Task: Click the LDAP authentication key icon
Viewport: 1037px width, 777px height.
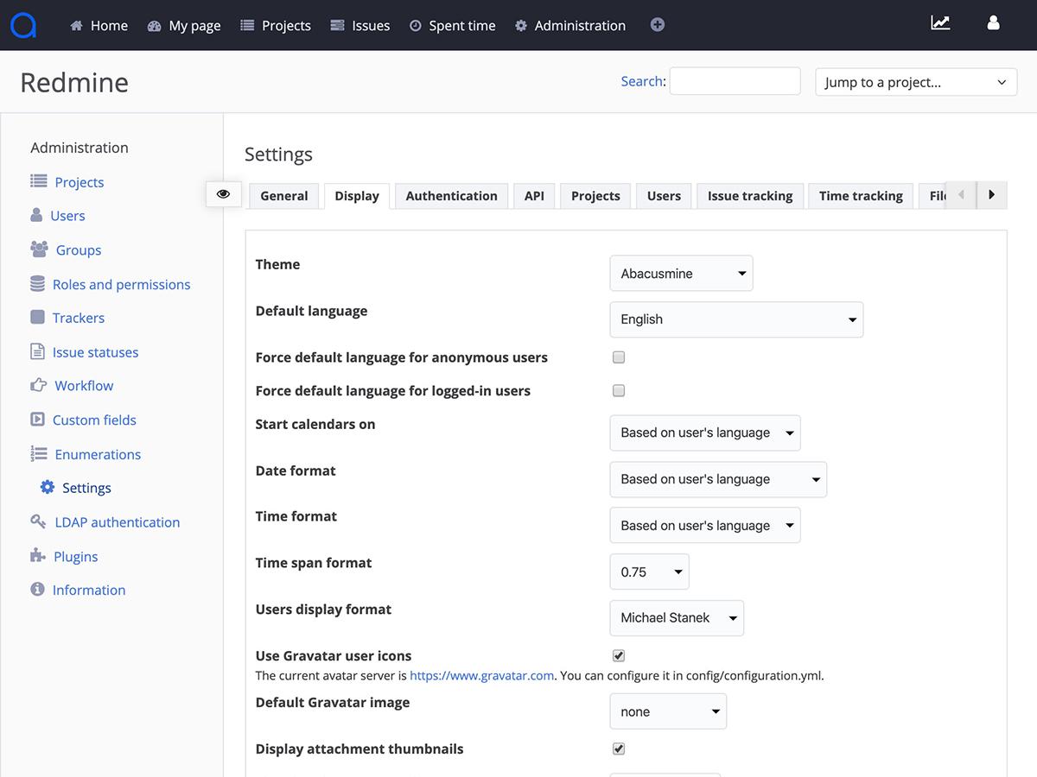Action: pyautogui.click(x=38, y=521)
